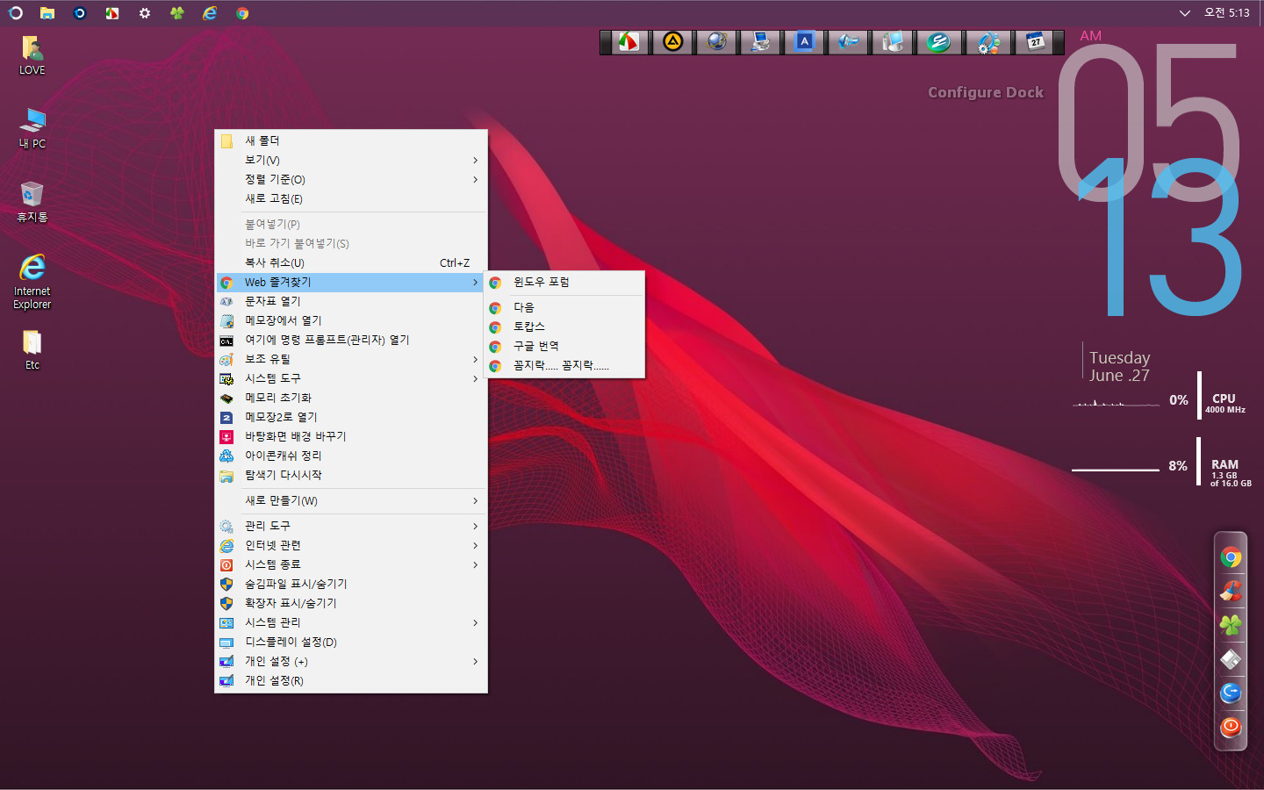Expand the 개인 설정 (+) submenu

pyautogui.click(x=351, y=661)
